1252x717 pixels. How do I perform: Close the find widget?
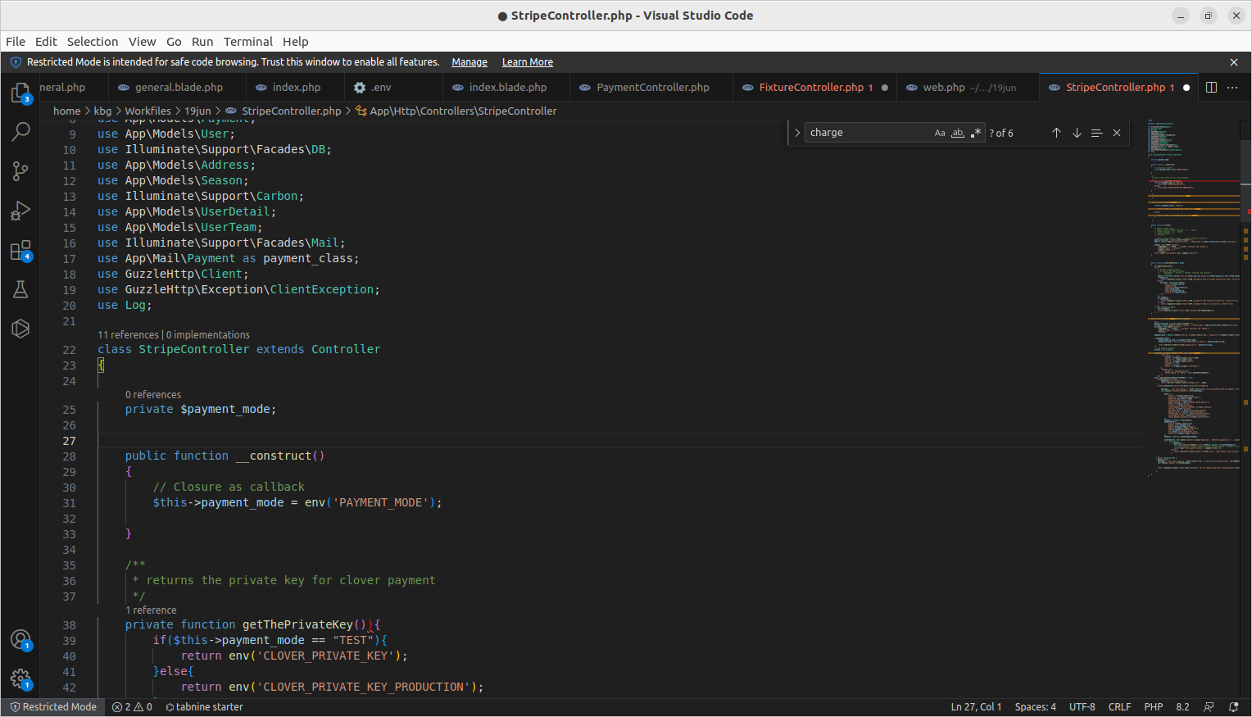(x=1116, y=133)
